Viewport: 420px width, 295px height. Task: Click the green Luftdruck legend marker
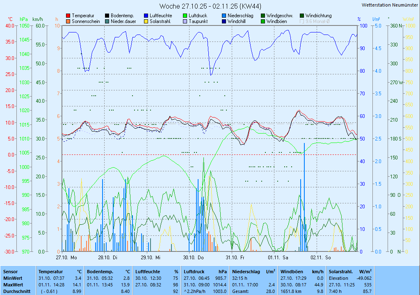(x=185, y=16)
